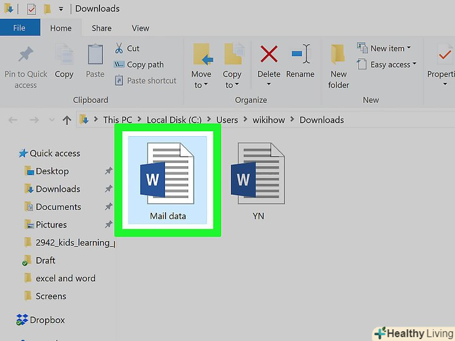Click the chevron after Users in address bar
Viewport: 455px width, 341px height.
(246, 119)
